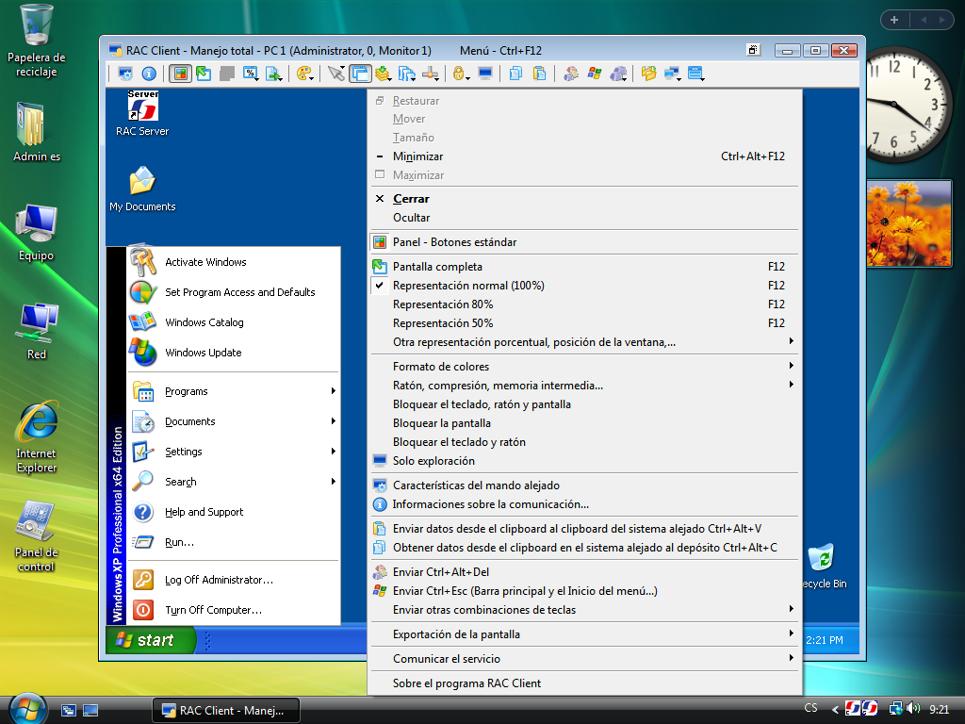Select the Red network desktop icon
Image resolution: width=965 pixels, height=724 pixels.
point(37,331)
